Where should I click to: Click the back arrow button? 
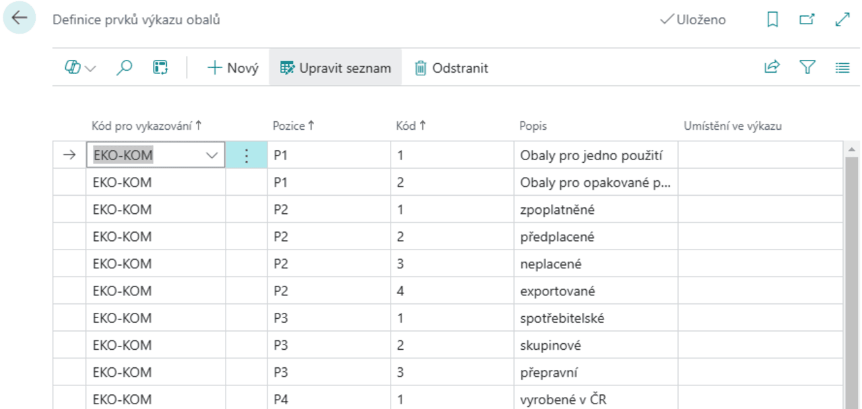tap(19, 18)
